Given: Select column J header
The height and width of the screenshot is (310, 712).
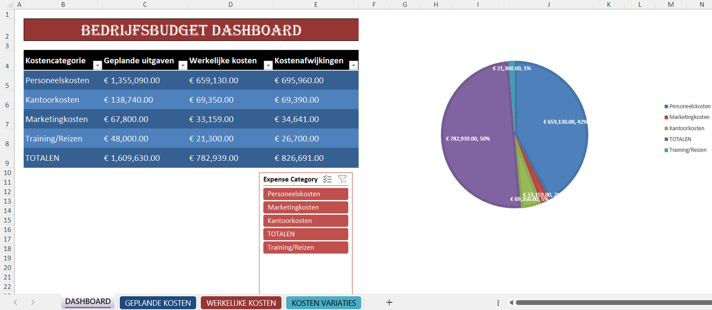Looking at the screenshot, I should pyautogui.click(x=549, y=4).
